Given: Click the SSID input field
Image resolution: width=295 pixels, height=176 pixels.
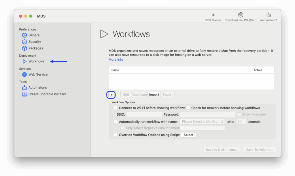Looking at the screenshot, I should tap(144, 114).
